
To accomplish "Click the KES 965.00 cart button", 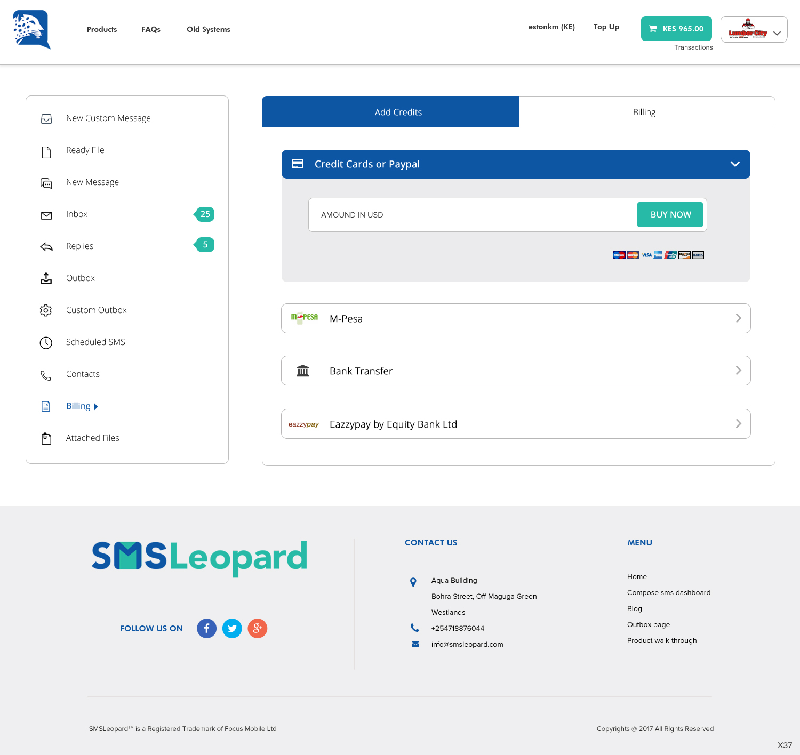I will pos(676,29).
